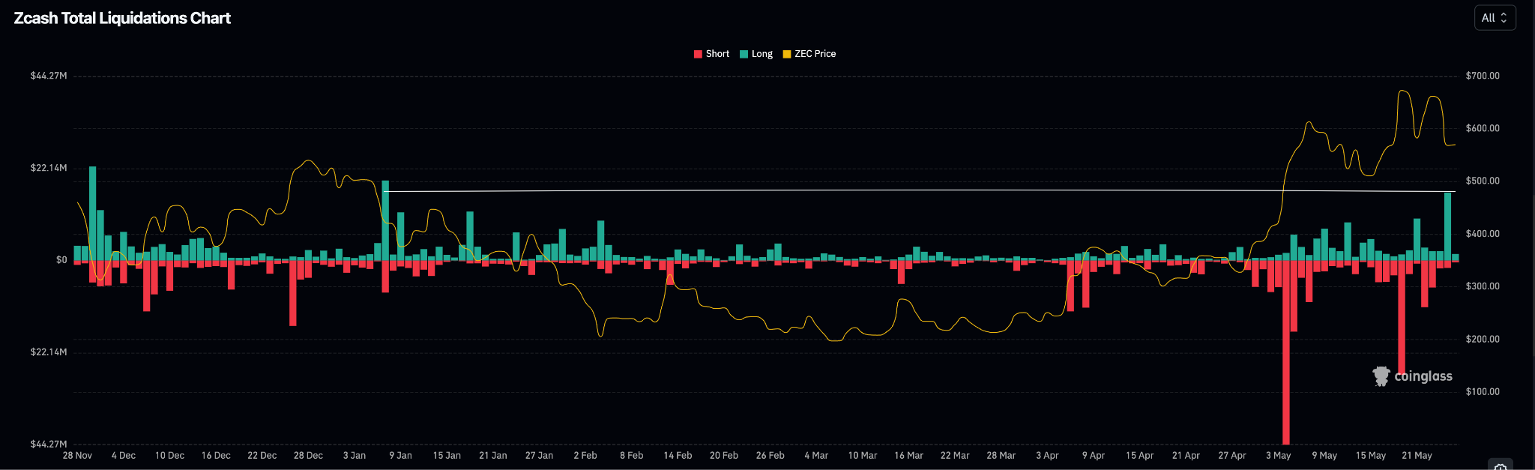Click the 21 May date label
Image resolution: width=1535 pixels, height=470 pixels.
[1417, 456]
